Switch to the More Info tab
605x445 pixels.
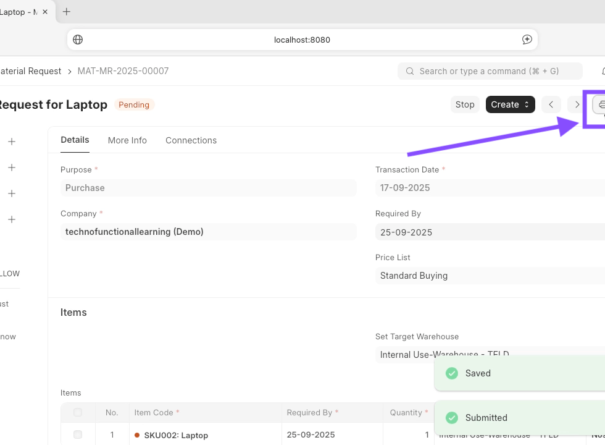click(x=127, y=140)
